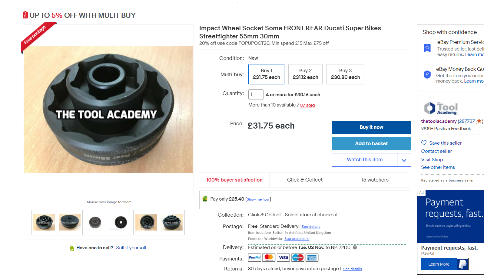Click the heart icon to save this seller
484x275 pixels.
point(424,143)
